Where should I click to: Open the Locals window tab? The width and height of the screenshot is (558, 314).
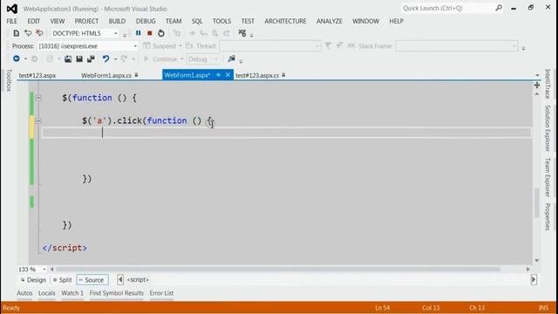[46, 293]
